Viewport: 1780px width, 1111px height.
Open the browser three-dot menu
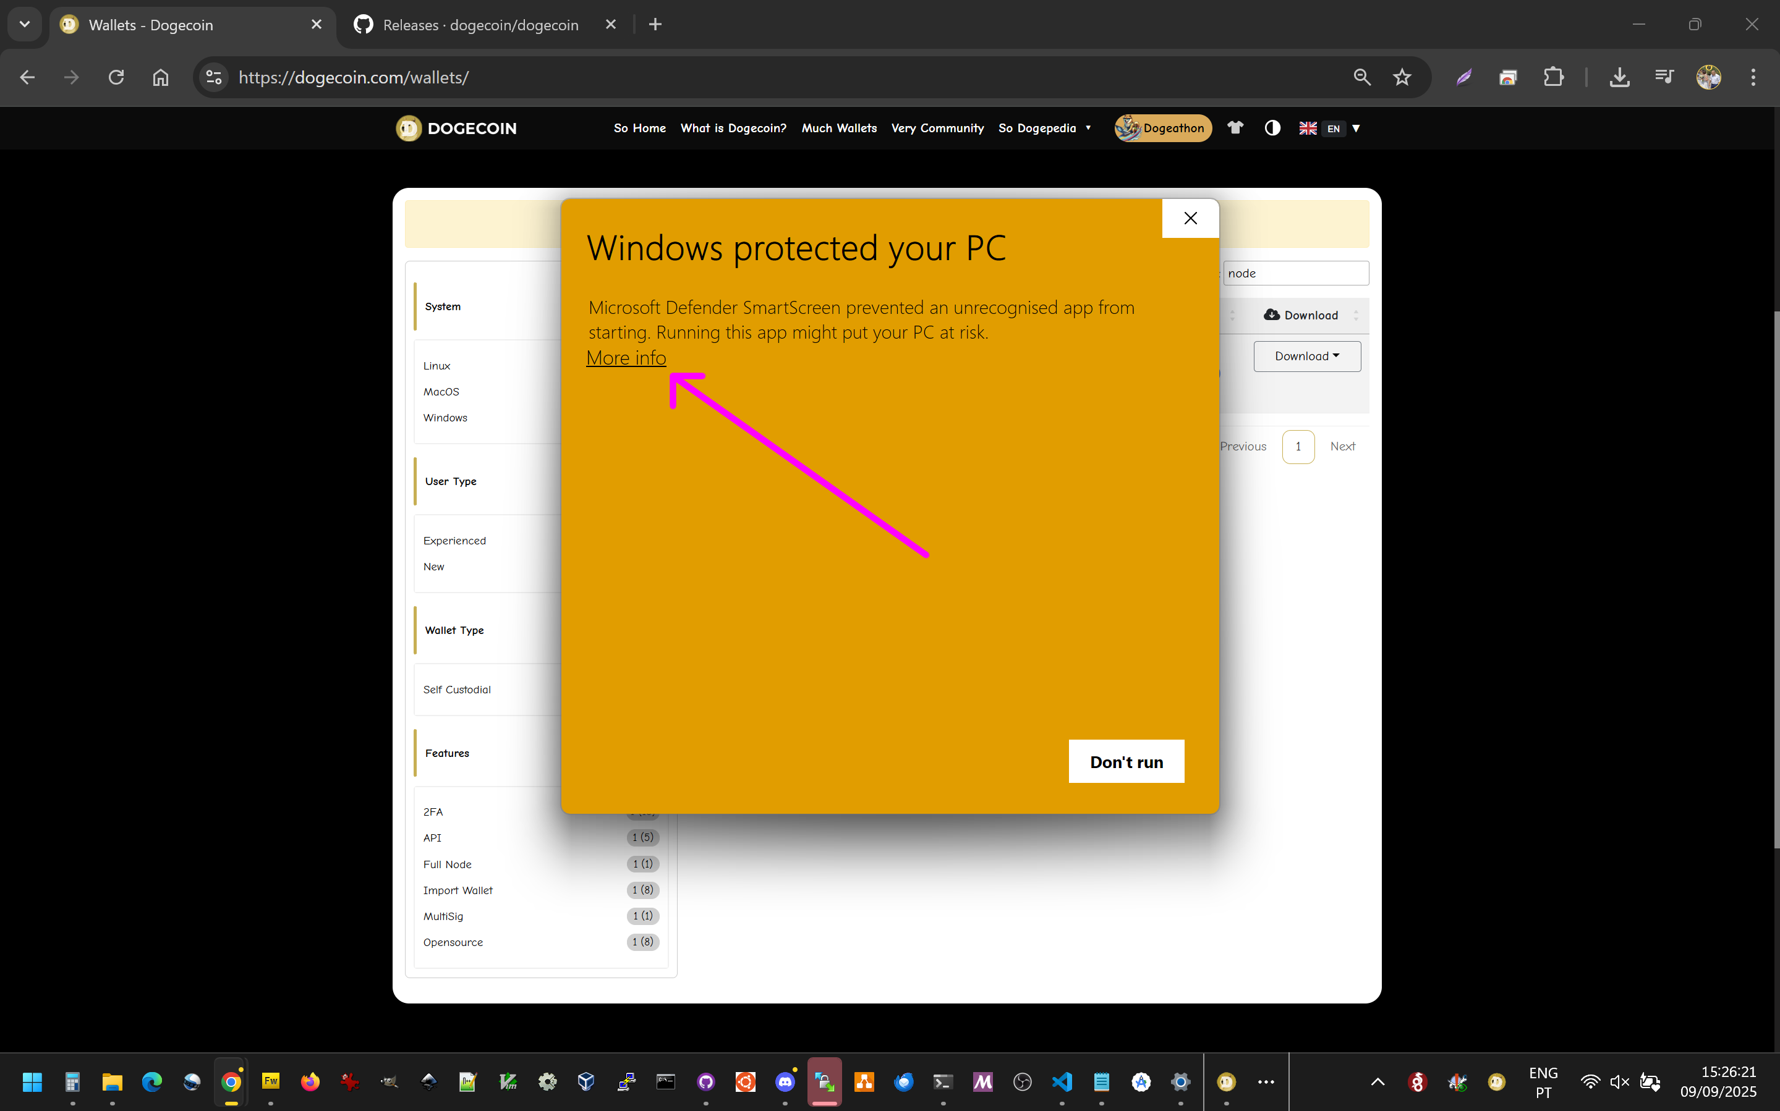1753,77
